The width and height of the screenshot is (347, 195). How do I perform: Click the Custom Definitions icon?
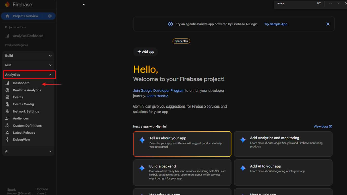(7, 126)
